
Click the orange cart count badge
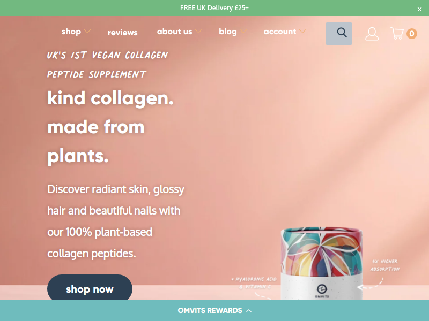click(411, 34)
